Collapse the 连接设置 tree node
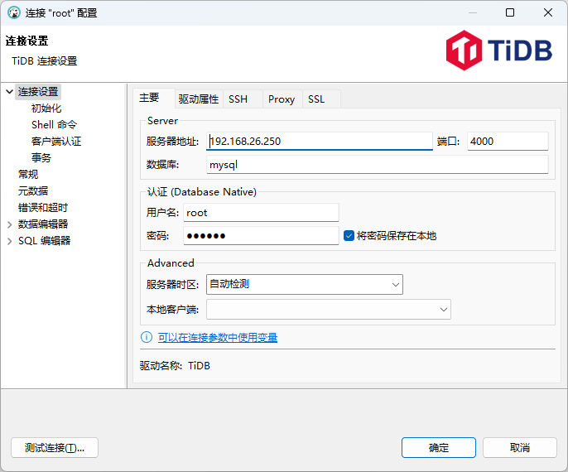The width and height of the screenshot is (568, 472). [x=10, y=92]
